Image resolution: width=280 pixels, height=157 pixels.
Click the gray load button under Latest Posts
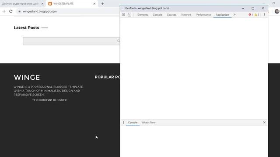click(71, 41)
